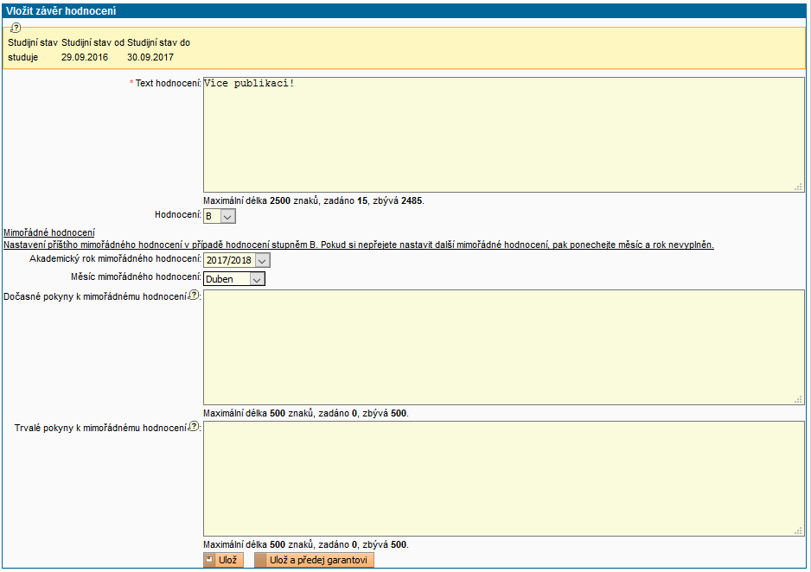Focus the Dočasné pokyny text area
This screenshot has height=572, width=811.
[503, 346]
